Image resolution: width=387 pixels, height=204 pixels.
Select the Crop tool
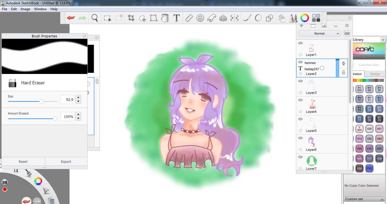[x=131, y=18]
